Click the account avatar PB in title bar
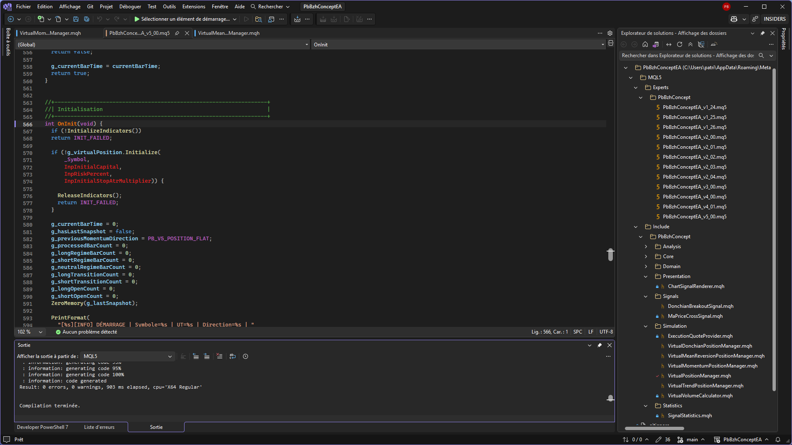Image resolution: width=792 pixels, height=445 pixels. coord(726,7)
